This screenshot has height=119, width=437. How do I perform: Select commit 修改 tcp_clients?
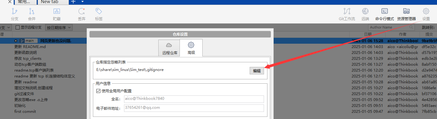click(28, 58)
